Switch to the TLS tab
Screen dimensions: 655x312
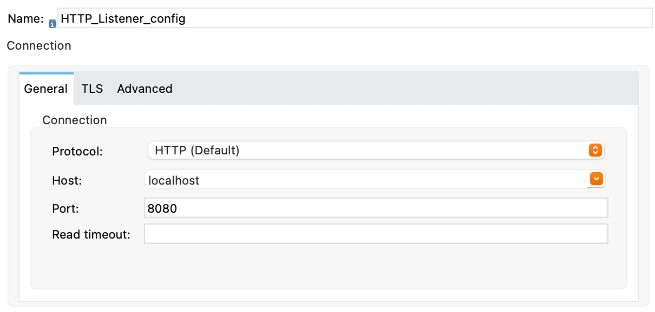coord(91,89)
